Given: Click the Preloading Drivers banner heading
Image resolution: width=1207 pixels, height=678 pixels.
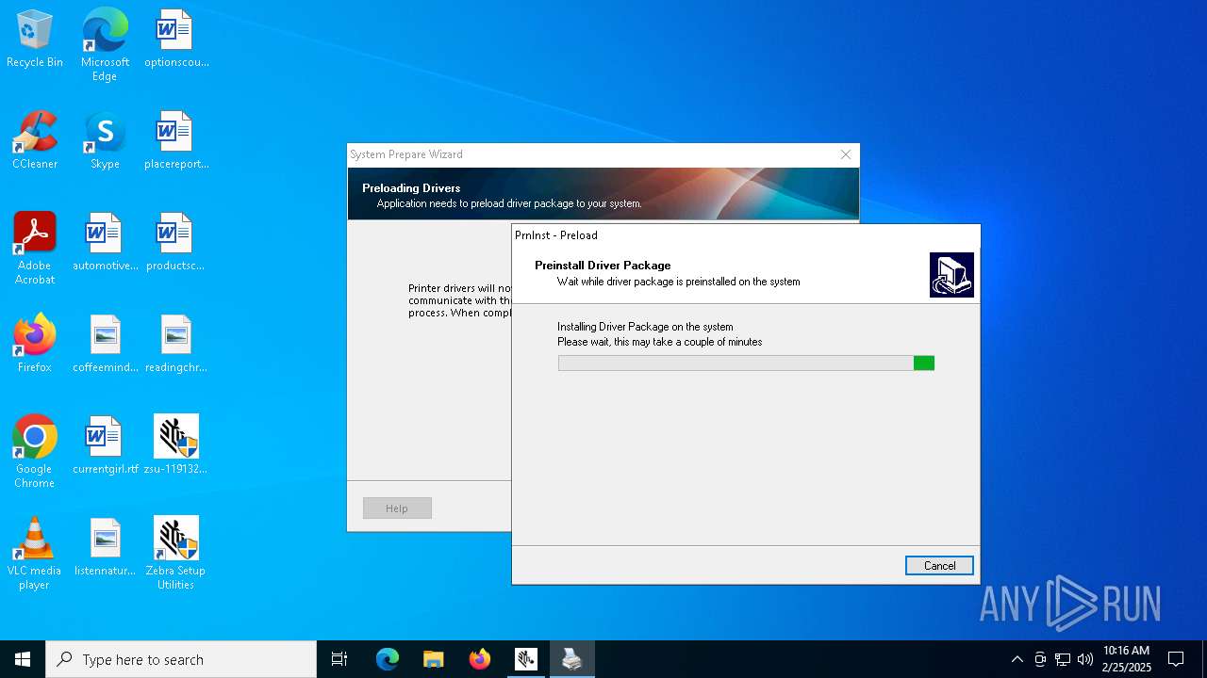Looking at the screenshot, I should click(x=411, y=188).
